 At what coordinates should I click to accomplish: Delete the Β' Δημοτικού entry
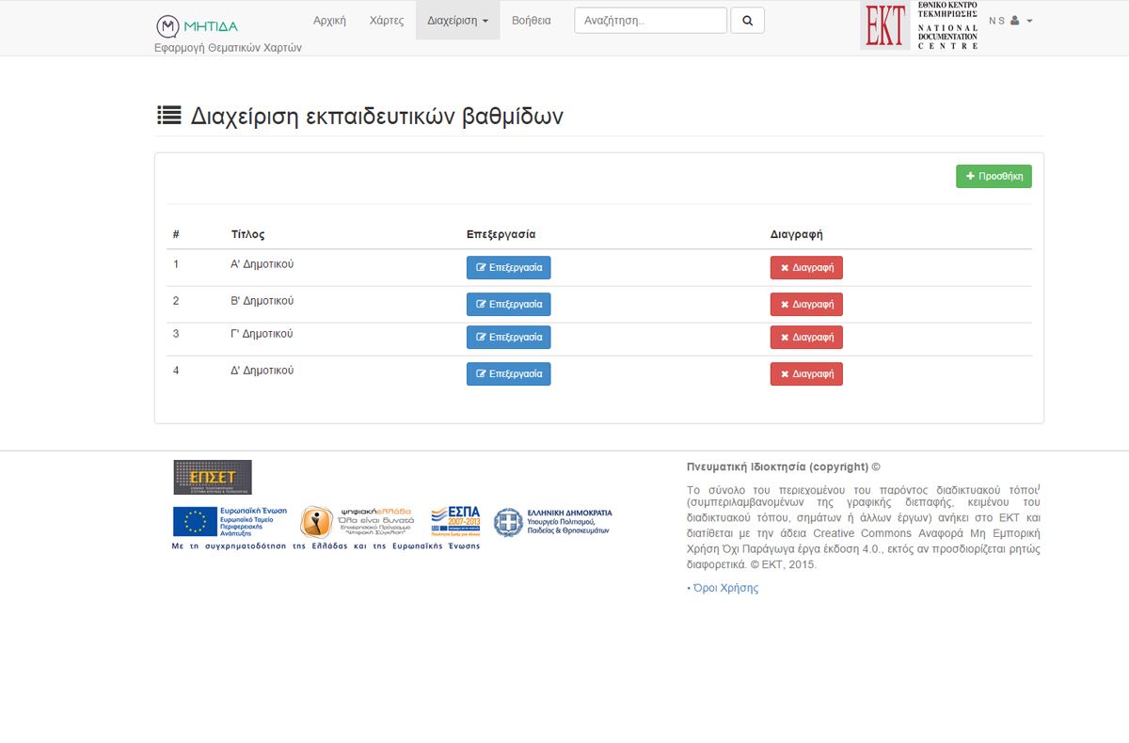point(806,305)
